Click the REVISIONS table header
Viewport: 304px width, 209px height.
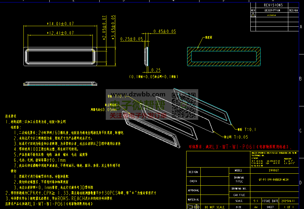(273, 5)
